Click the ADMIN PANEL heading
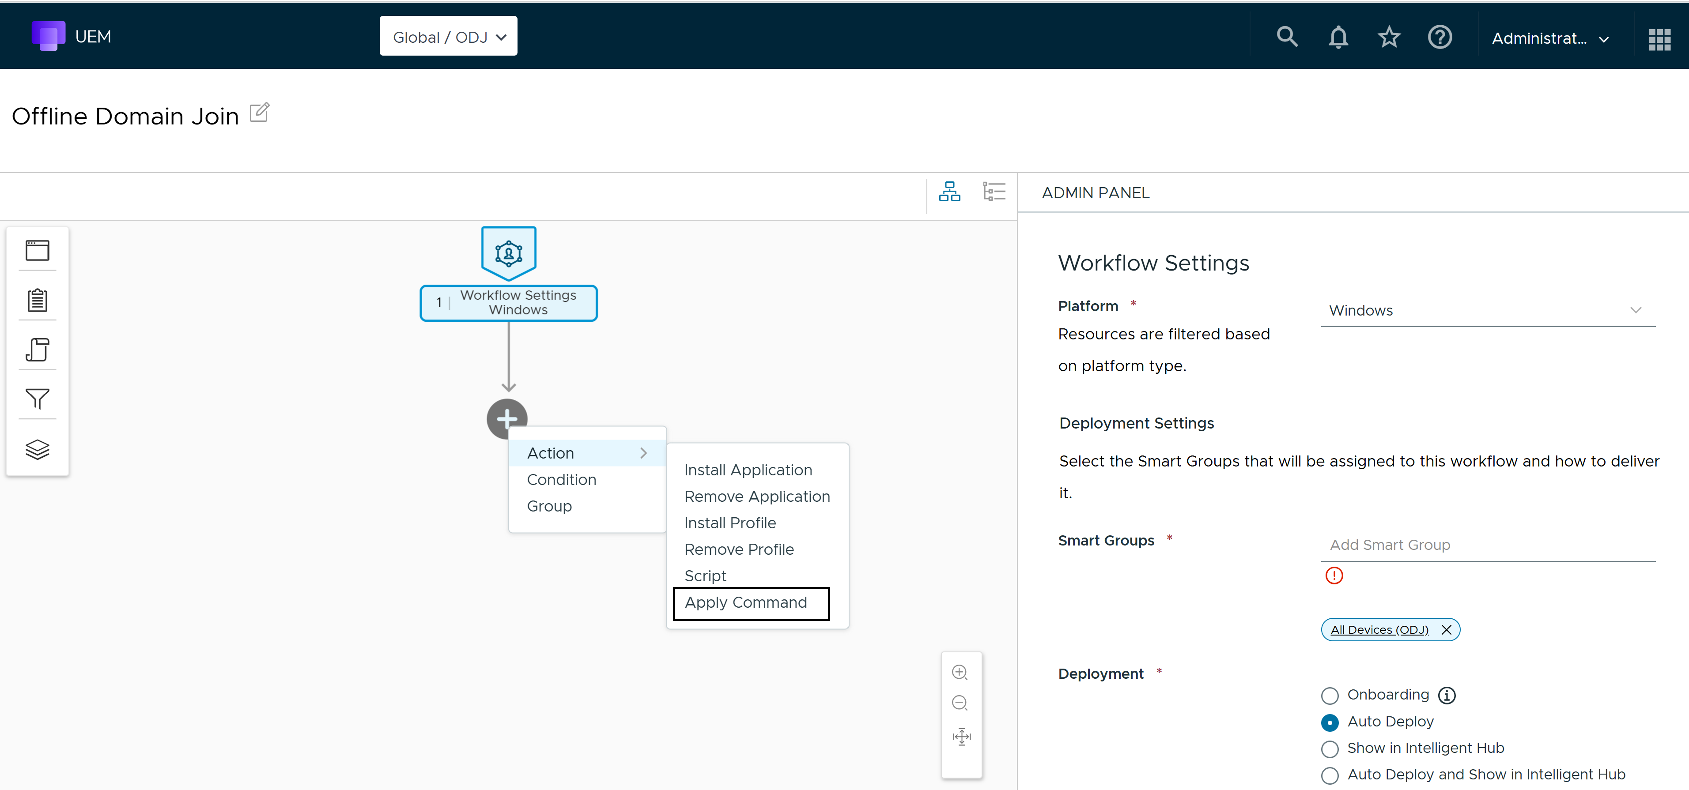 pos(1096,192)
